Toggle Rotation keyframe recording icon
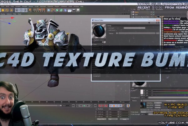Viewport: 188px width, 126px height. [118, 106]
